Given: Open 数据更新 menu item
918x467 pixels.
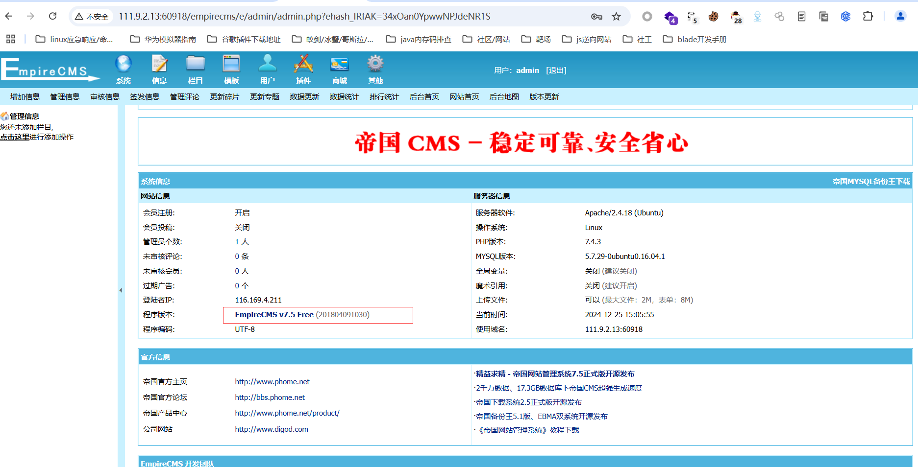Looking at the screenshot, I should (304, 96).
